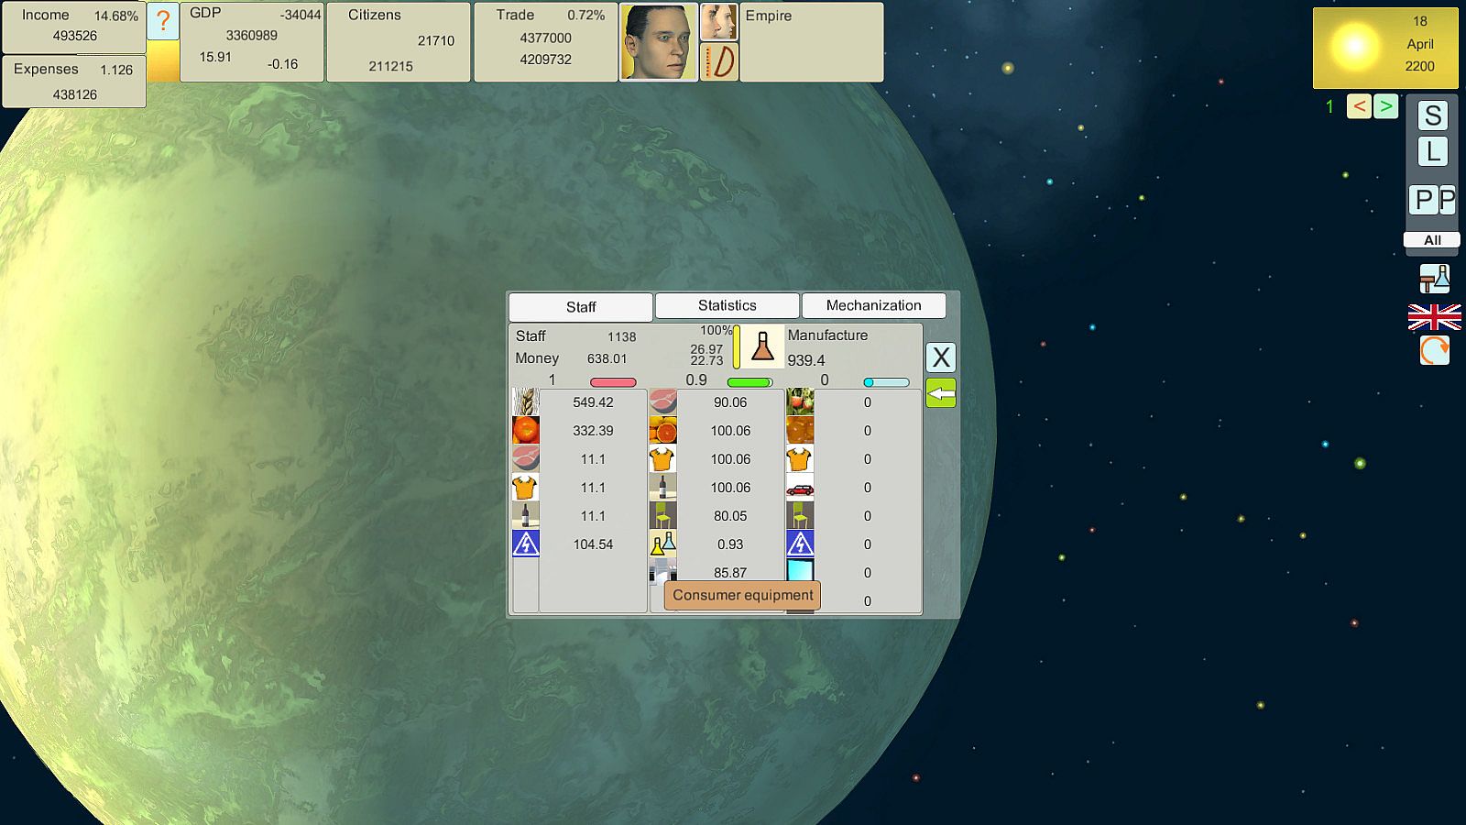Viewport: 1466px width, 825px height.
Task: Click the Staff count 1138
Action: pos(621,336)
